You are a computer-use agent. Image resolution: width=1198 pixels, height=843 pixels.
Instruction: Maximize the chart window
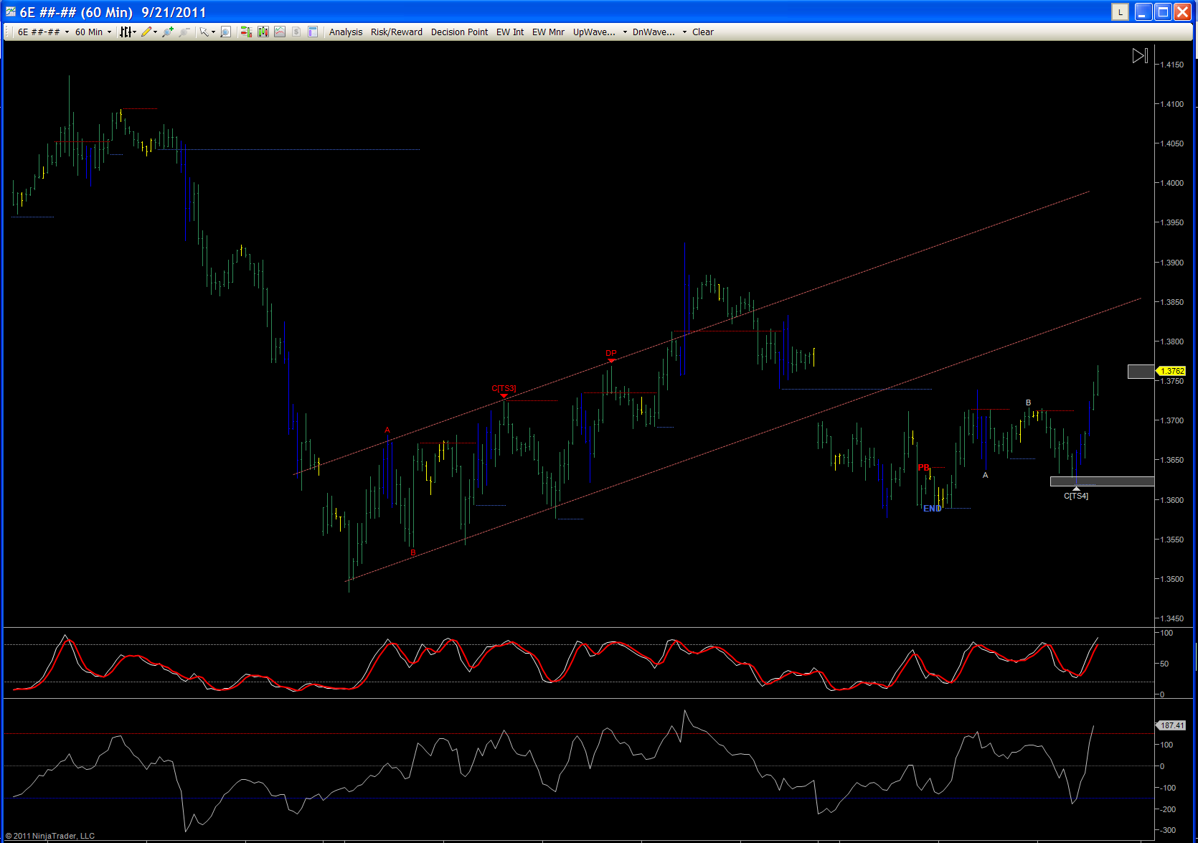[1163, 11]
